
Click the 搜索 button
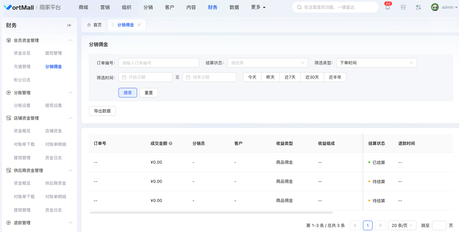tap(128, 93)
